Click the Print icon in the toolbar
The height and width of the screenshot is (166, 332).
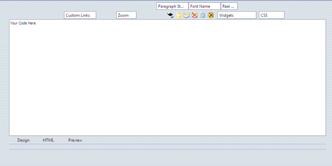point(171,15)
